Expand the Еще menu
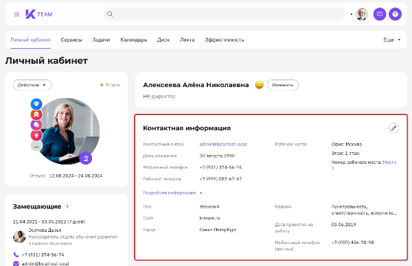Viewport: 412px width, 266px height. 392,40
